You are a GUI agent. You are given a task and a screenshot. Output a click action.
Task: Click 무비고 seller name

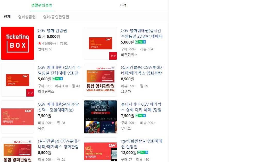point(126,128)
